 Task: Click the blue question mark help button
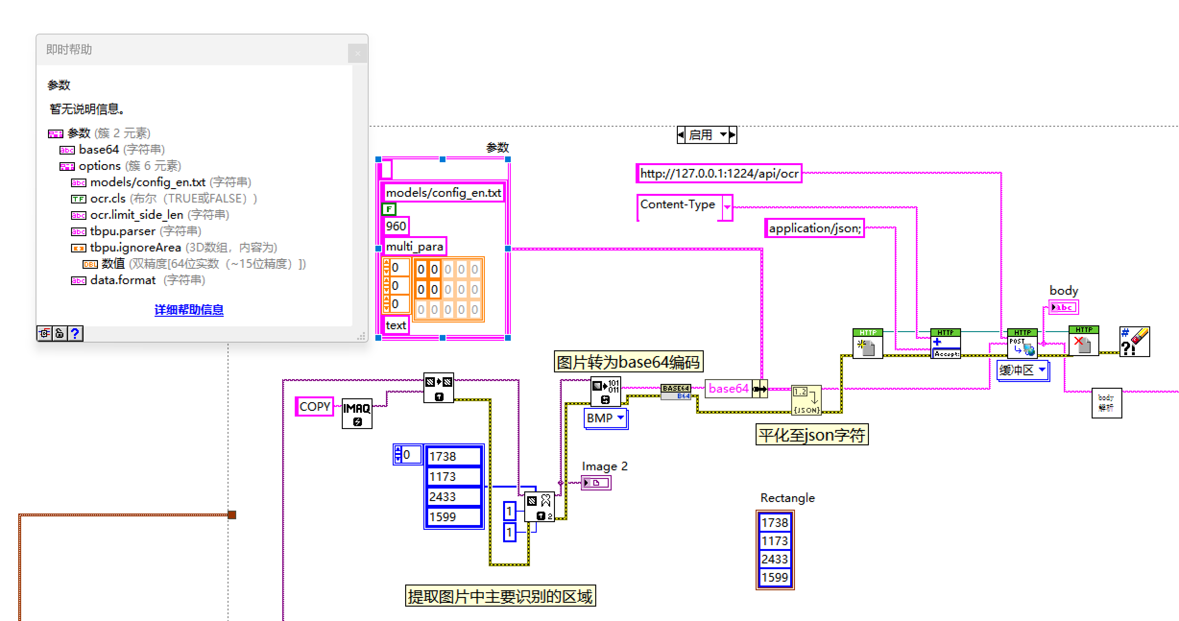(x=75, y=333)
